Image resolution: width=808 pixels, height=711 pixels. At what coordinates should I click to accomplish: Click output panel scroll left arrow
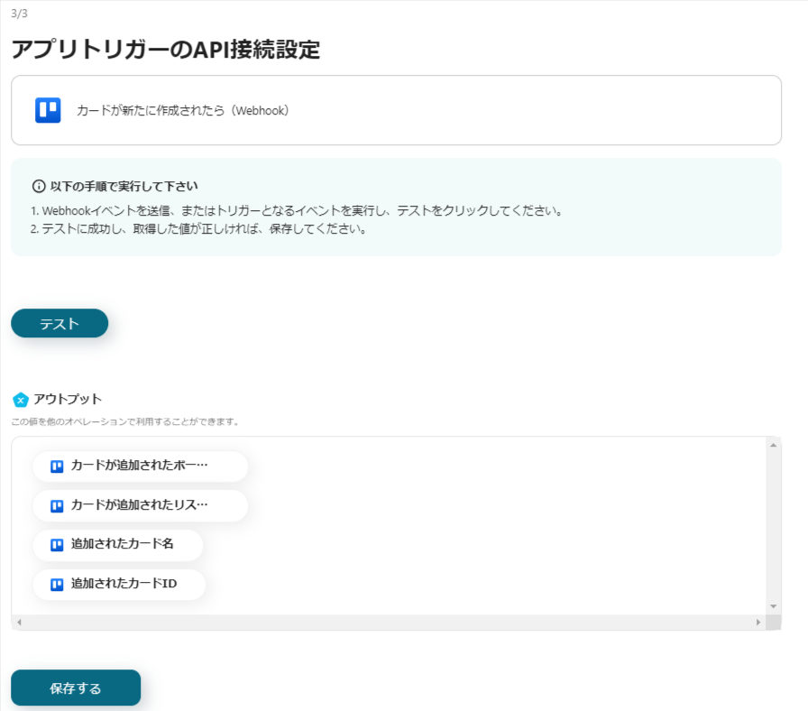pos(19,623)
